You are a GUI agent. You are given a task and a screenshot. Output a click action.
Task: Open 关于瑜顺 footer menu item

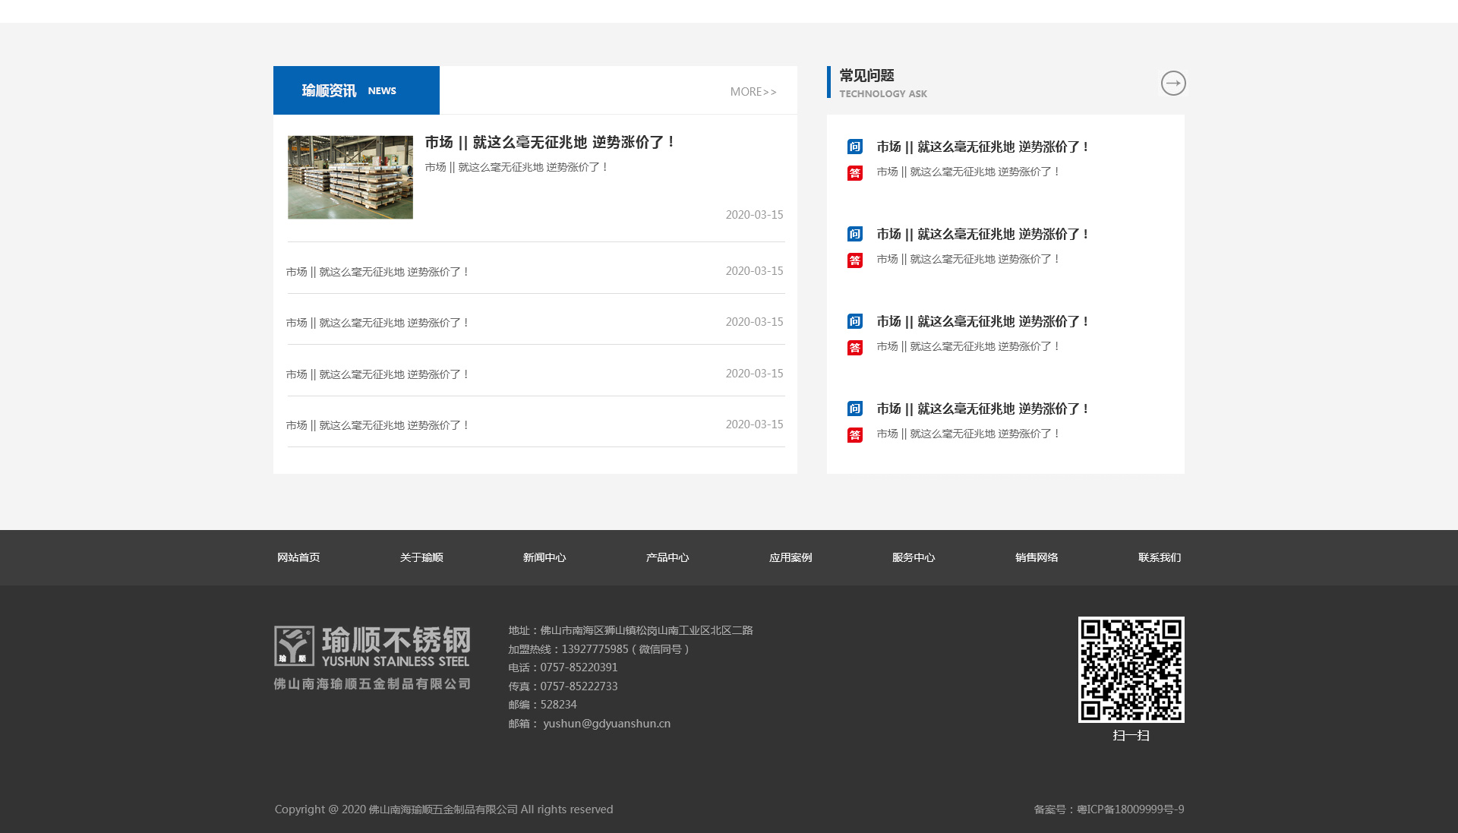[x=421, y=558]
